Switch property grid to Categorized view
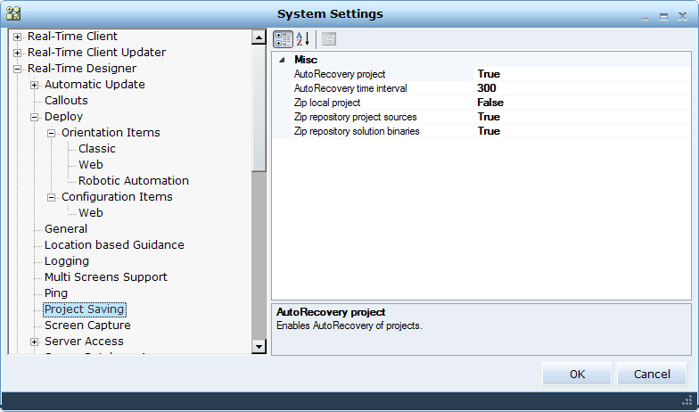Image resolution: width=699 pixels, height=412 pixels. [x=283, y=39]
